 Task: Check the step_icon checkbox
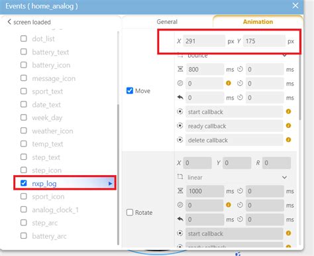pyautogui.click(x=24, y=170)
